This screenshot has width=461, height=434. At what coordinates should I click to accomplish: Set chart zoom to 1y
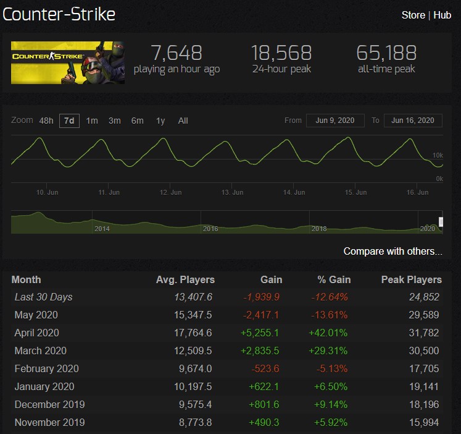[160, 121]
